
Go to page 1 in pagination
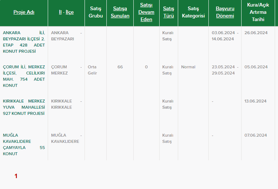click(x=16, y=176)
